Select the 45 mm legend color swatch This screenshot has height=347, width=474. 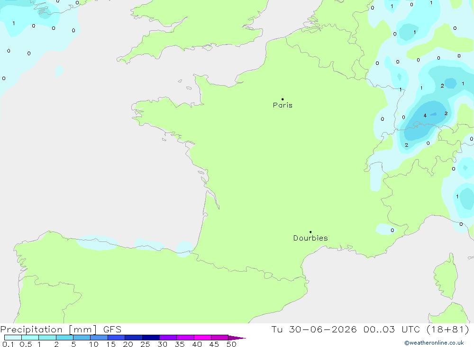tap(219, 338)
